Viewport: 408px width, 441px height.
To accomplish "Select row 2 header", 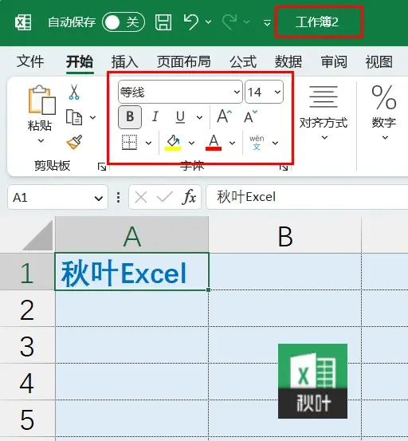I will 27,309.
